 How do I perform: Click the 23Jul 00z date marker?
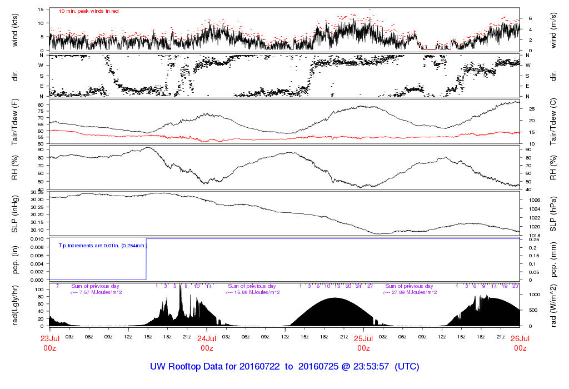50,343
